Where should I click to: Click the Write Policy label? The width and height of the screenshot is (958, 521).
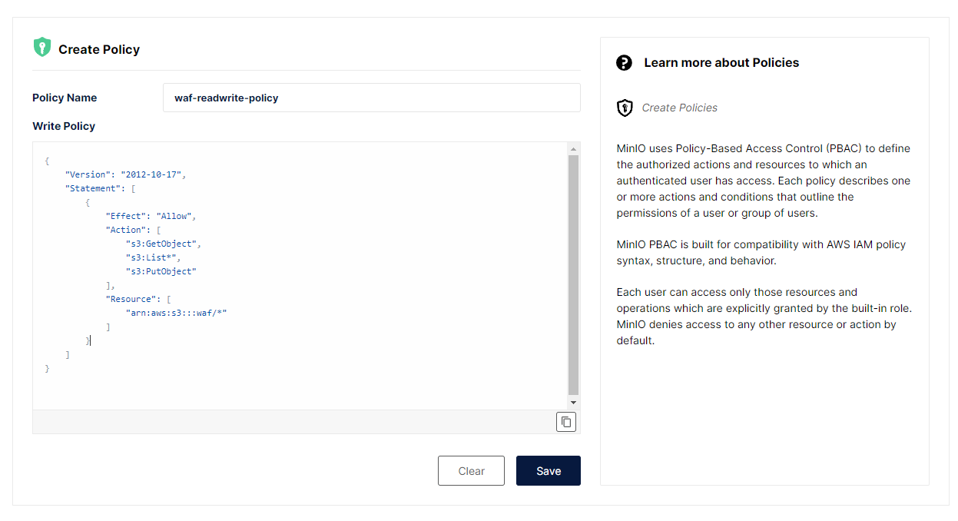(64, 126)
